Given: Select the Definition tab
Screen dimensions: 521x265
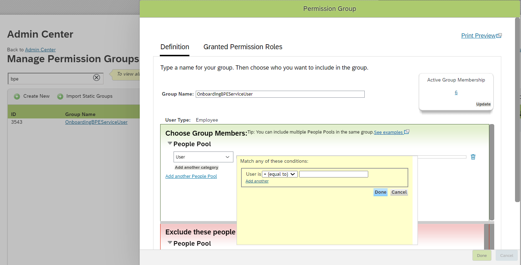Looking at the screenshot, I should [x=175, y=47].
